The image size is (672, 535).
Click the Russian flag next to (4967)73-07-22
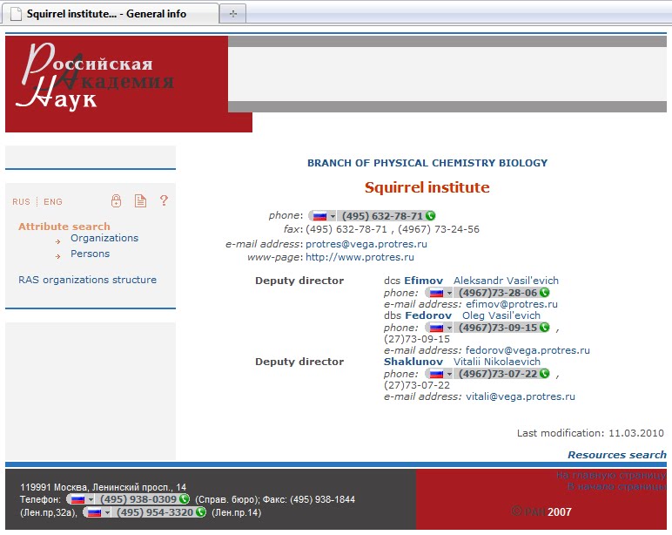436,374
